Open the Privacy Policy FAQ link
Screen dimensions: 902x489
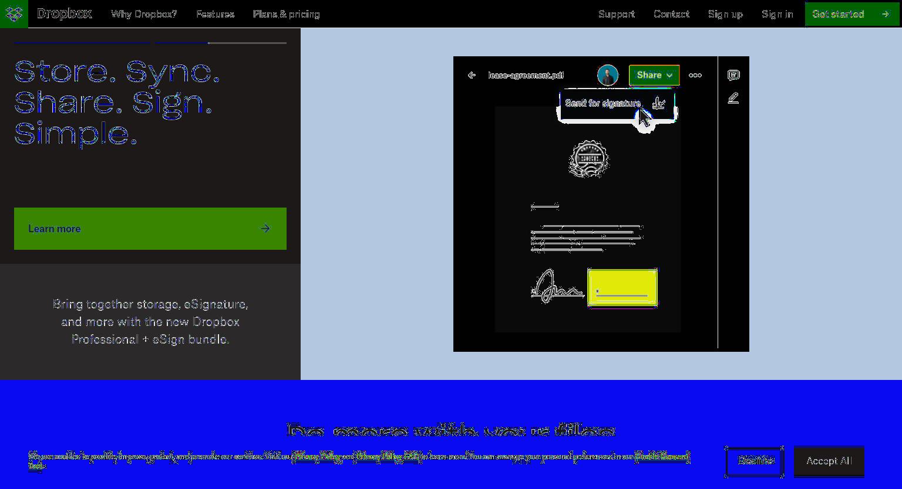pos(388,456)
